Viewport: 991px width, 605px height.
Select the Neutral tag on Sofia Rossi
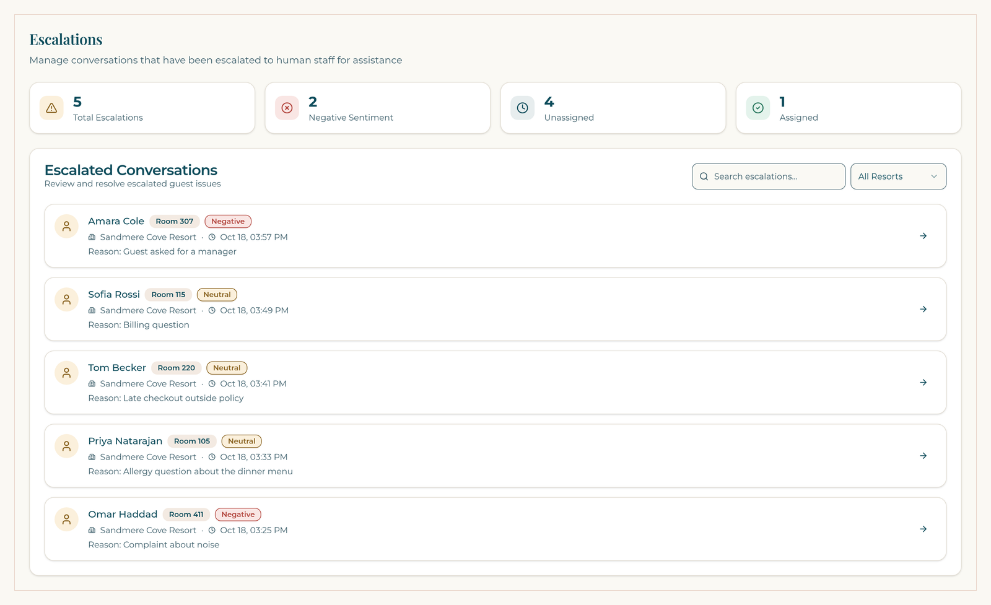[217, 295]
